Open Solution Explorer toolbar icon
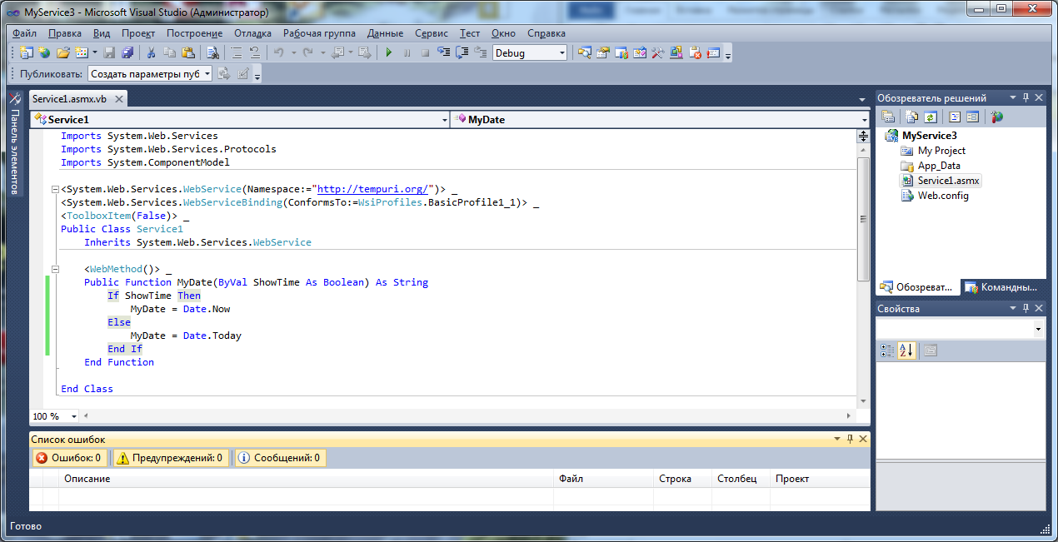The width and height of the screenshot is (1058, 542). (585, 52)
